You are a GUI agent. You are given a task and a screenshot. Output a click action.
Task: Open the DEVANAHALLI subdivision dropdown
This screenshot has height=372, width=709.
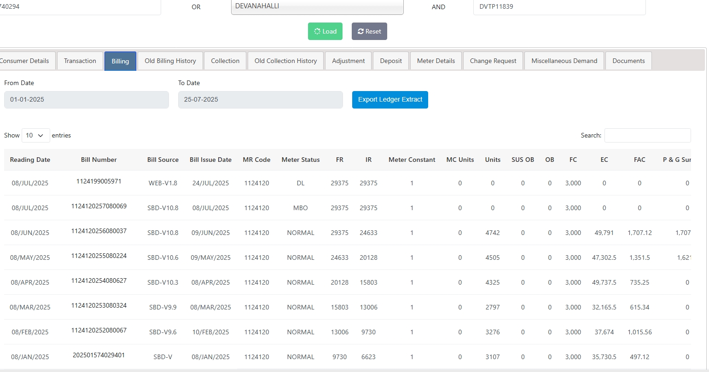coord(317,7)
